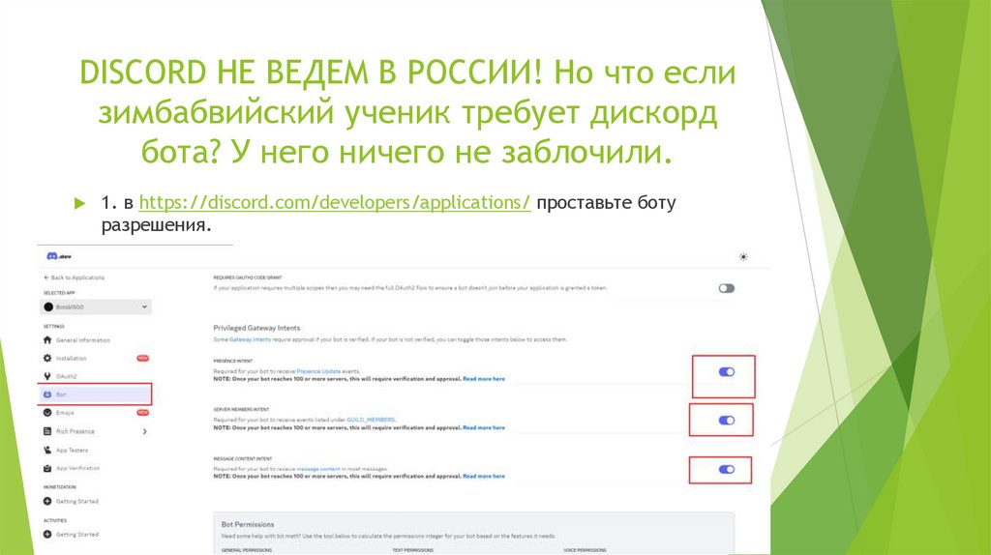The width and height of the screenshot is (991, 555).
Task: Click the Presence Update link
Action: [318, 371]
